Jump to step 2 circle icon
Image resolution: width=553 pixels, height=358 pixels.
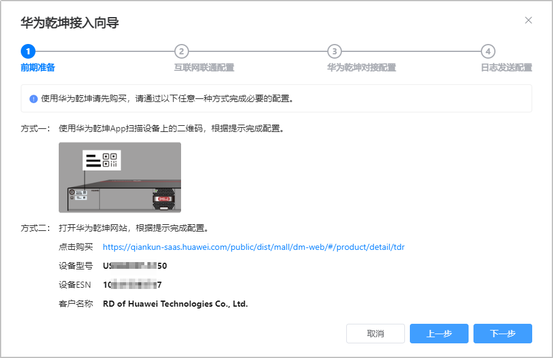182,51
